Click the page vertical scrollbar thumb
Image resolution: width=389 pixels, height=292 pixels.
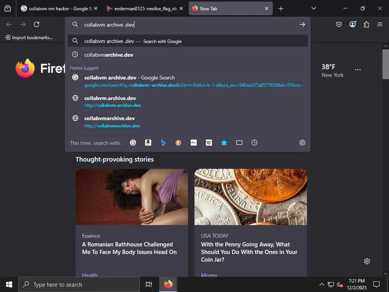[386, 64]
